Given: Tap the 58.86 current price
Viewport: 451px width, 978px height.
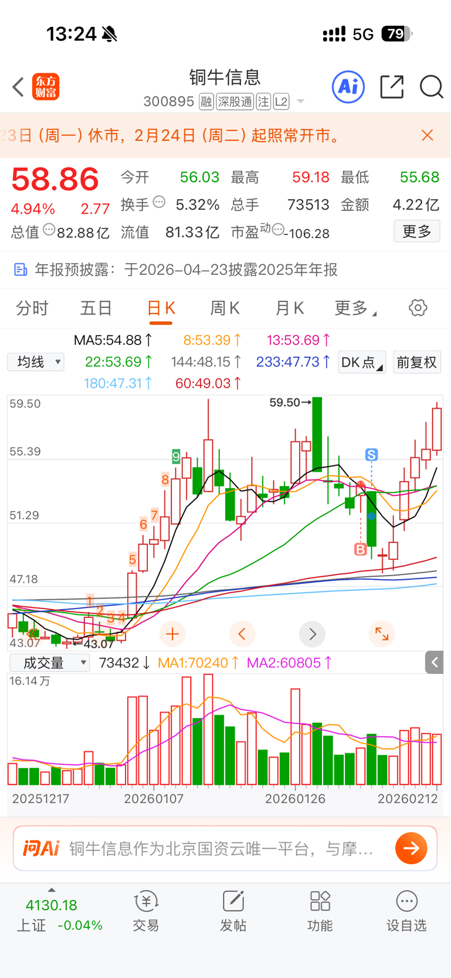Looking at the screenshot, I should click(x=55, y=180).
